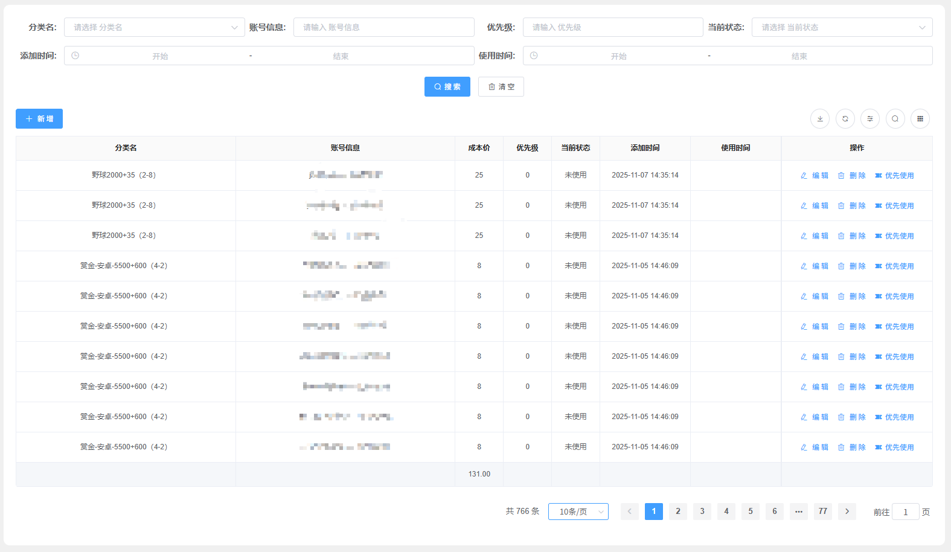This screenshot has height=552, width=951.
Task: Click the clock icon in 添加时间 date field
Action: 75,56
